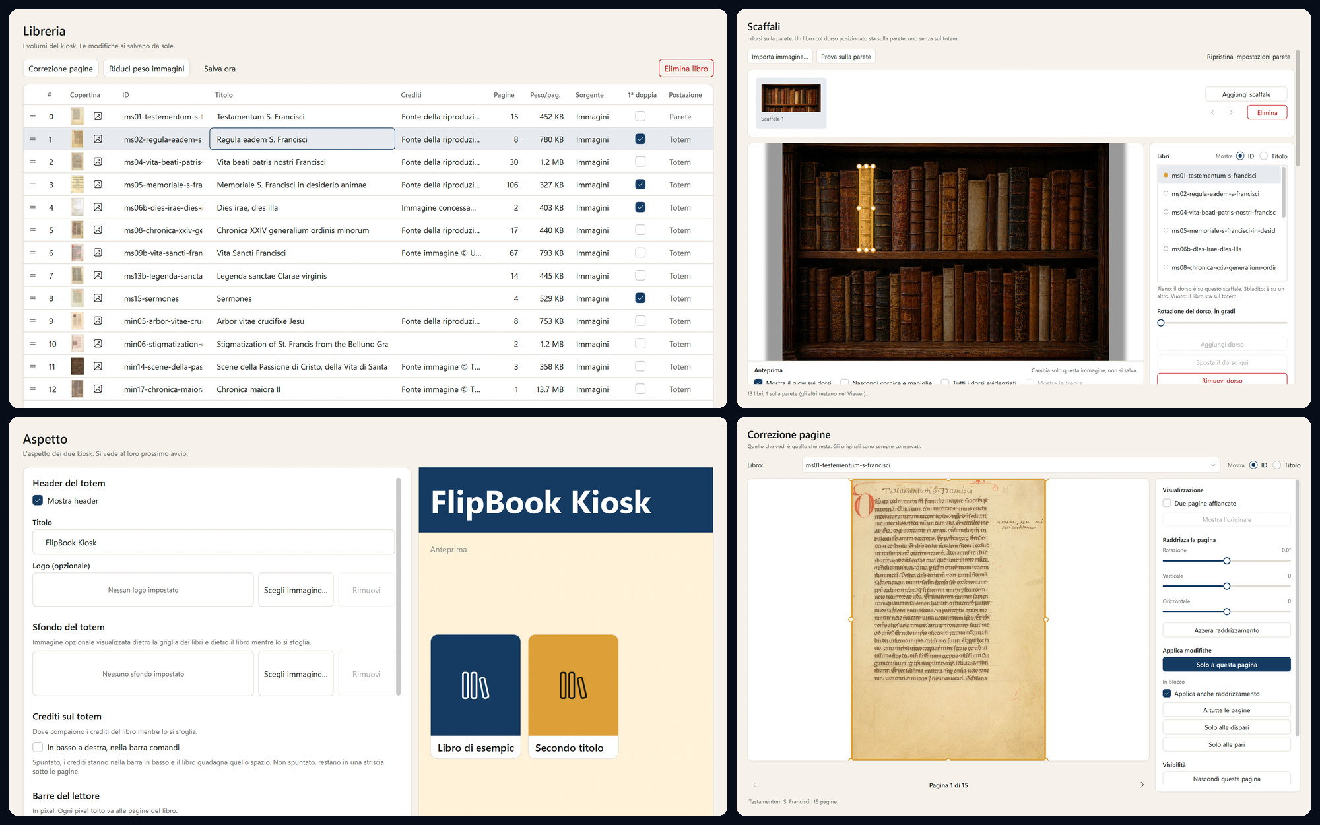Enable In basso a destra, nella barra comandi
The image size is (1320, 825).
click(x=38, y=747)
